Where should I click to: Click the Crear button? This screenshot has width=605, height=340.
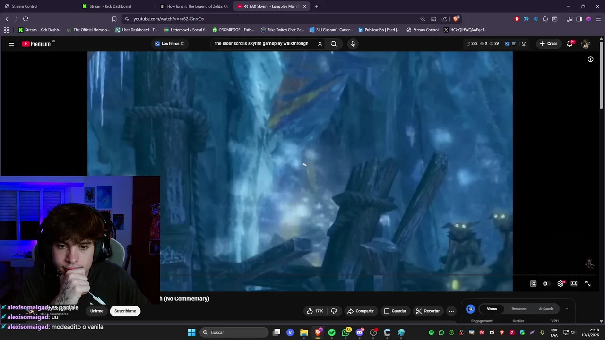548,43
